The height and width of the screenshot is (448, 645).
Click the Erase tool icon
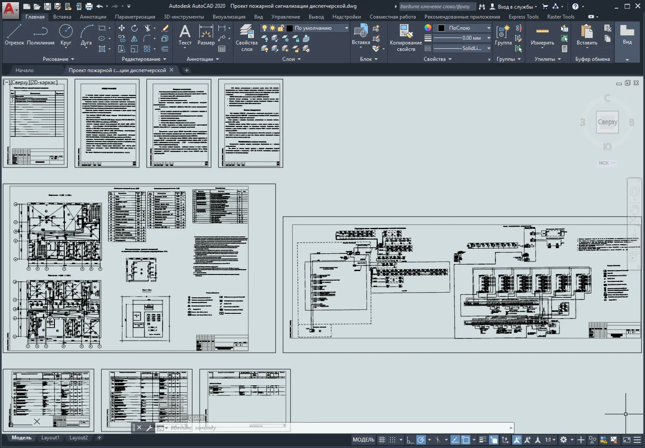[x=165, y=28]
